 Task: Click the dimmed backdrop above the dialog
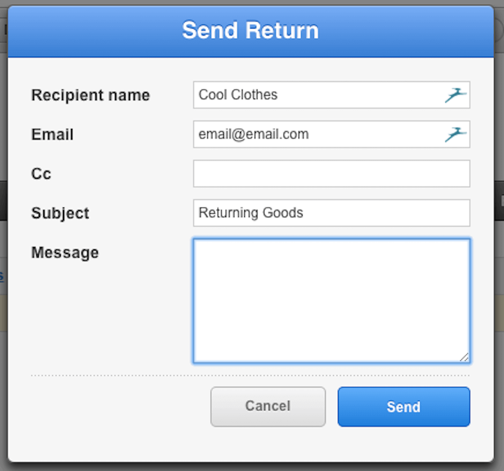pyautogui.click(x=252, y=2)
